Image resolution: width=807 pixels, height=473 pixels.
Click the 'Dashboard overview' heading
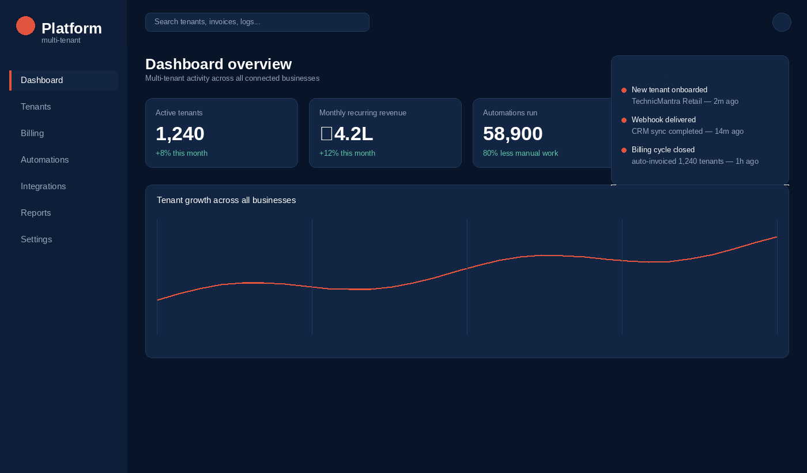point(218,64)
